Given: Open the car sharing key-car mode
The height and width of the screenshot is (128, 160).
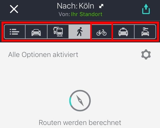Looking at the screenshot, I should pyautogui.click(x=145, y=32).
